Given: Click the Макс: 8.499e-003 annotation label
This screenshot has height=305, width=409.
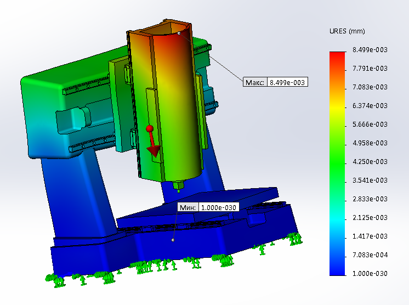Looking at the screenshot, I should click(275, 82).
